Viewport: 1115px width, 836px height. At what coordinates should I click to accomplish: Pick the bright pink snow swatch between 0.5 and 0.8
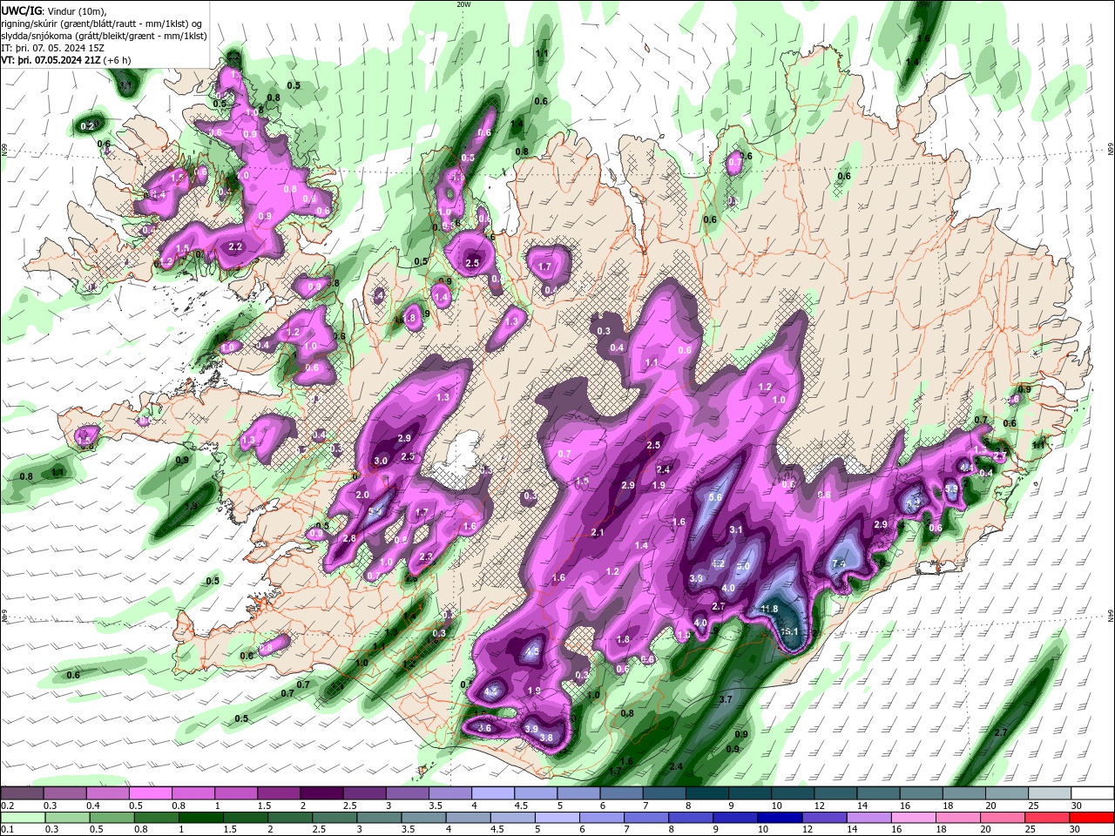pyautogui.click(x=150, y=794)
